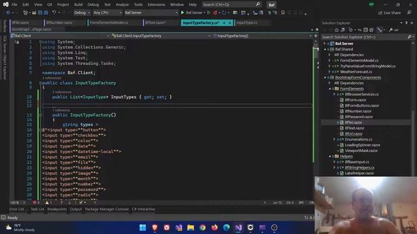Open Windows Start menu
This screenshot has width=417, height=234.
tap(143, 227)
